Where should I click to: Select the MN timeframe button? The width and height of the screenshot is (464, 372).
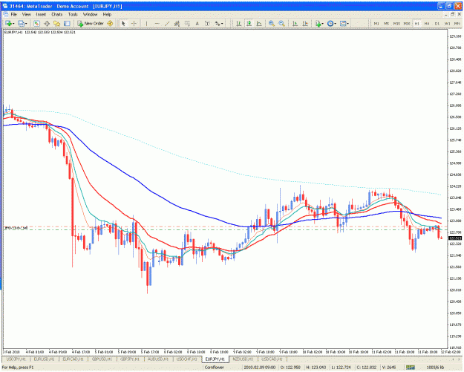click(x=457, y=23)
